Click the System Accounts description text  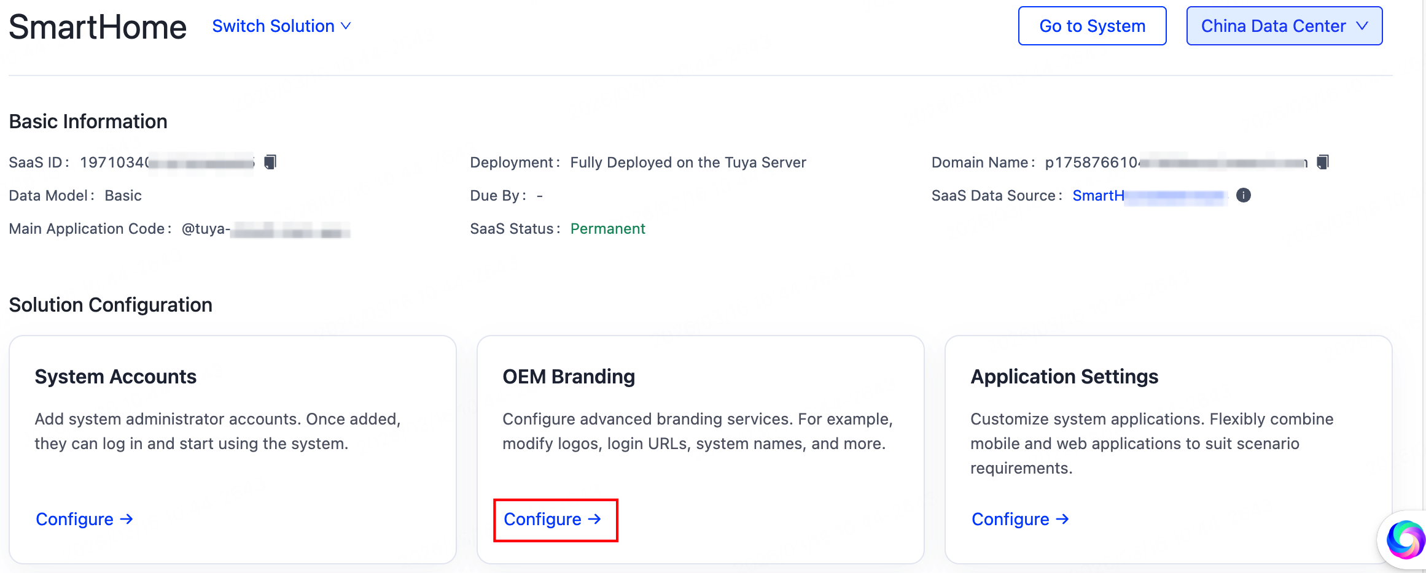(217, 431)
